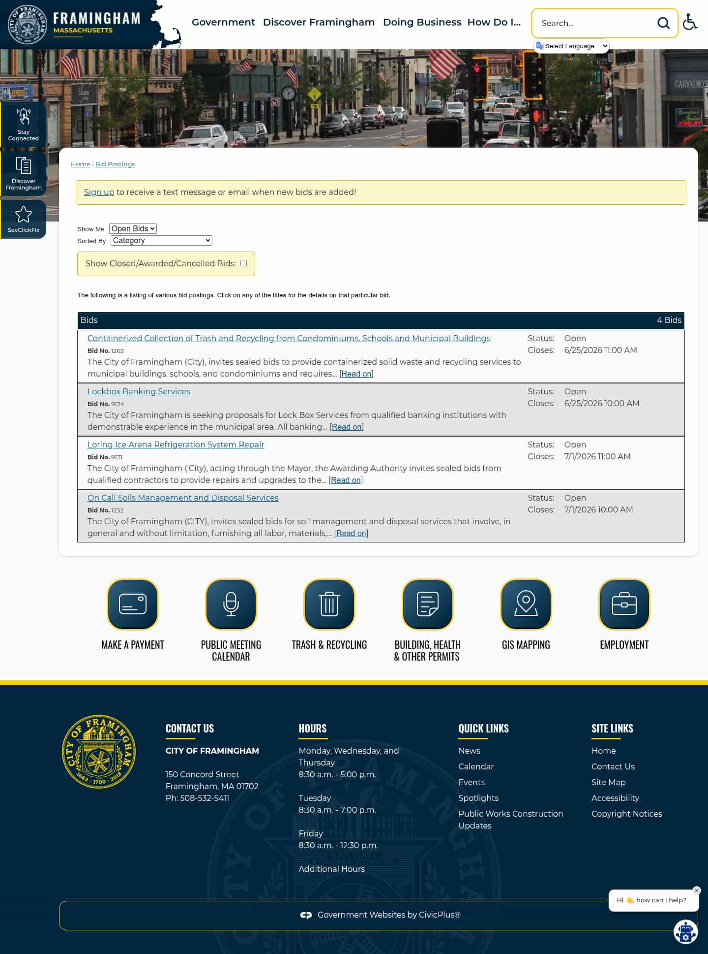The image size is (708, 954).
Task: Click the Make a Payment label
Action: tap(133, 645)
